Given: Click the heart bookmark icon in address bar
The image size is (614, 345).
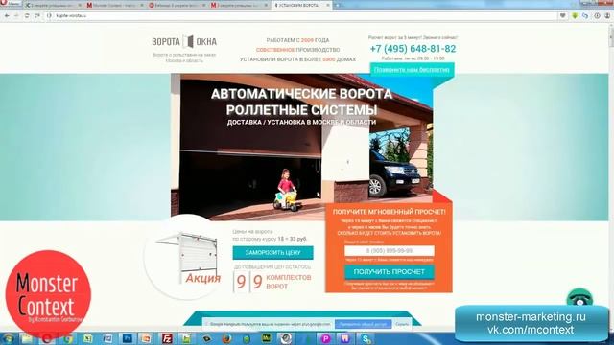Looking at the screenshot, I should pyautogui.click(x=563, y=15).
